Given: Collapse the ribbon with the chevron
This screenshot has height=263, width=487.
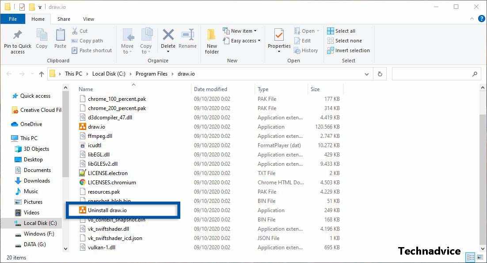Looking at the screenshot, I should pyautogui.click(x=472, y=19).
